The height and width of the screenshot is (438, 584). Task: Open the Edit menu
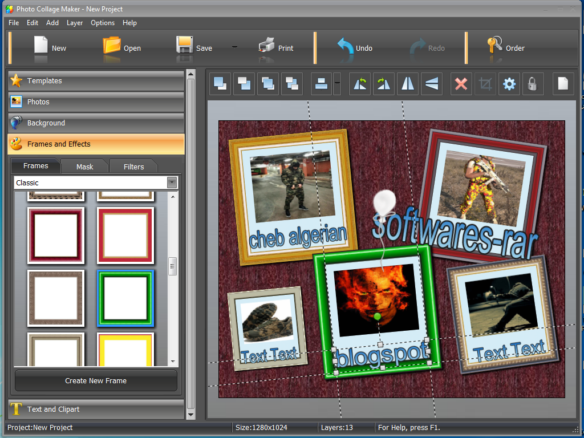click(x=33, y=23)
